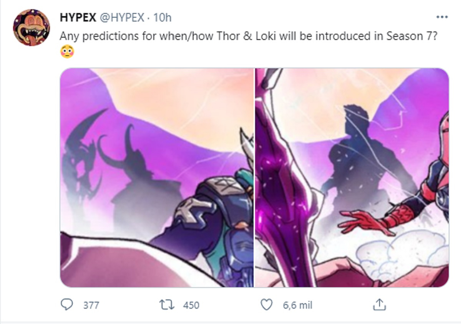This screenshot has height=324, width=461.
Task: Open left image with horned shadow
Action: click(x=157, y=178)
